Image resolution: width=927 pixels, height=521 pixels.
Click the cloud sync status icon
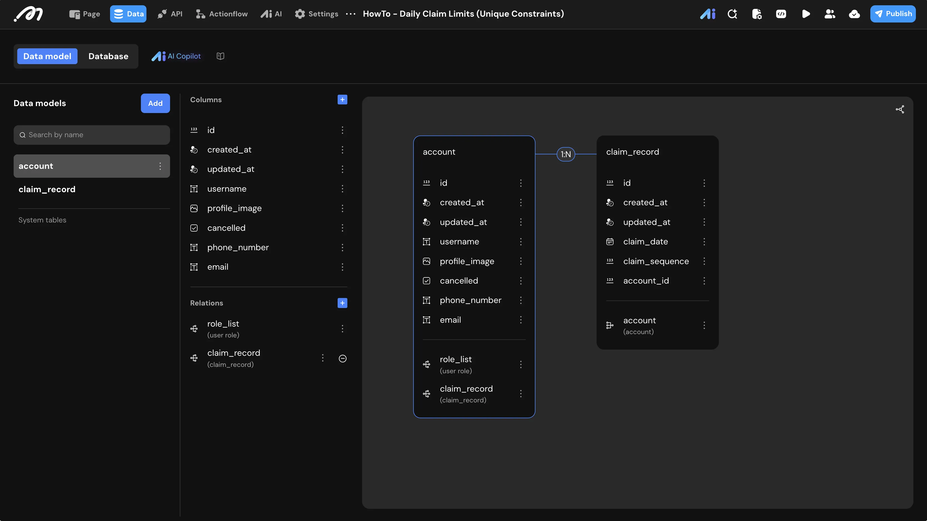tap(854, 14)
